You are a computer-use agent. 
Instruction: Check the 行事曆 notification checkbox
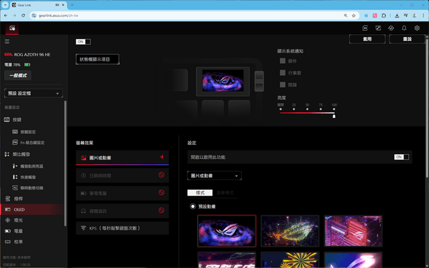coord(283,73)
